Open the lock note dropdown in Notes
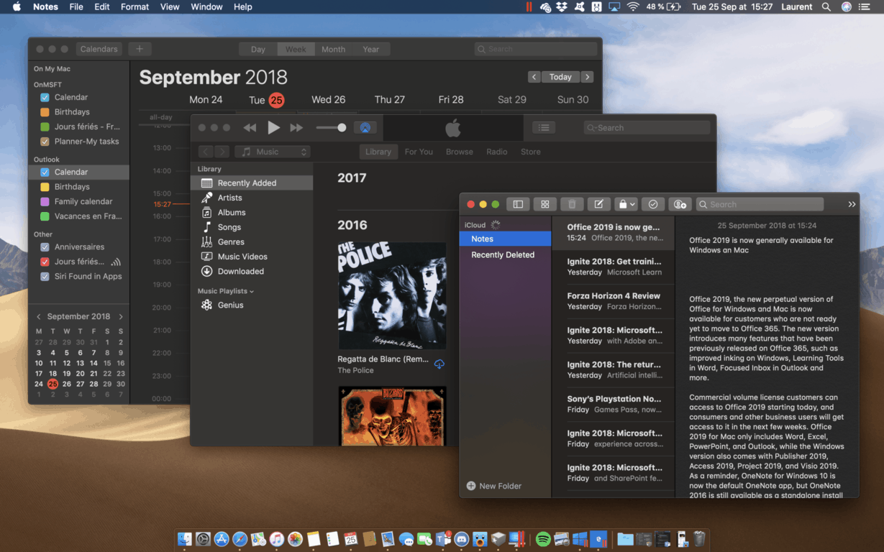The image size is (884, 552). click(626, 204)
